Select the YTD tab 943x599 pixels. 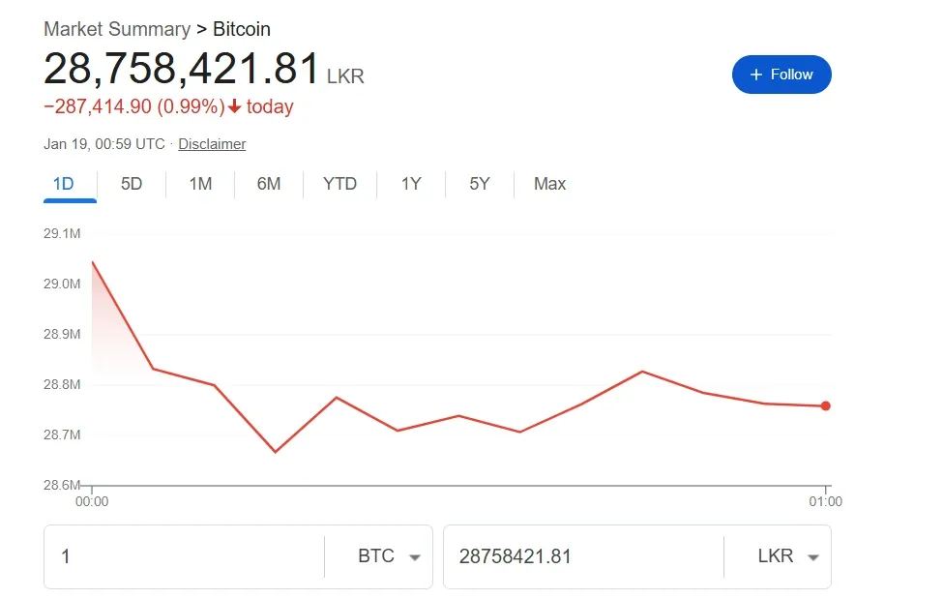pyautogui.click(x=339, y=184)
